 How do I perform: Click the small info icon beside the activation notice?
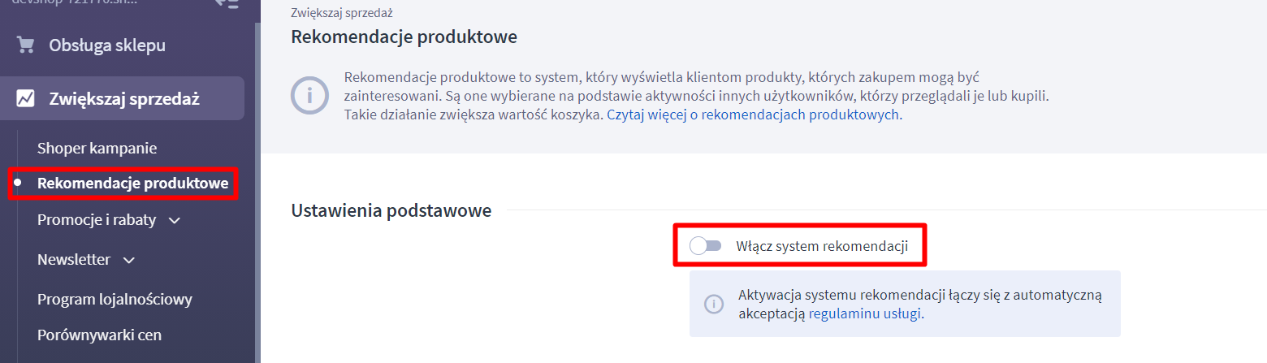point(713,304)
